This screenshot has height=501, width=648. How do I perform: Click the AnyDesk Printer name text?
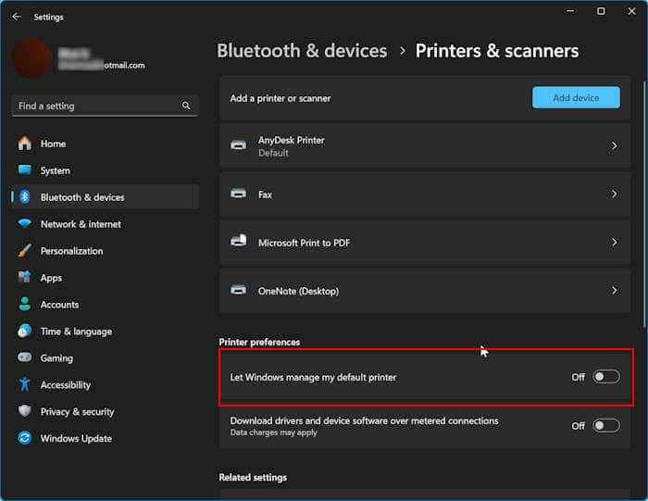tap(292, 141)
